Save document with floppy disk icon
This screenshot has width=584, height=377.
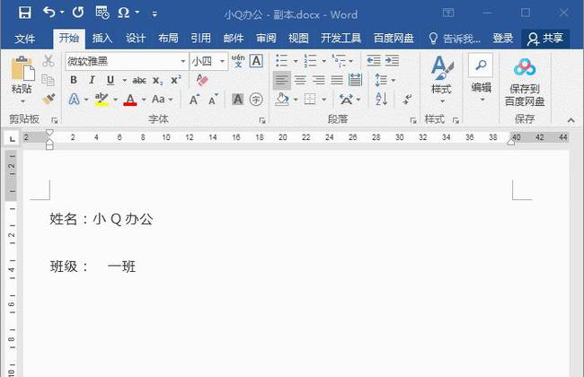[24, 13]
